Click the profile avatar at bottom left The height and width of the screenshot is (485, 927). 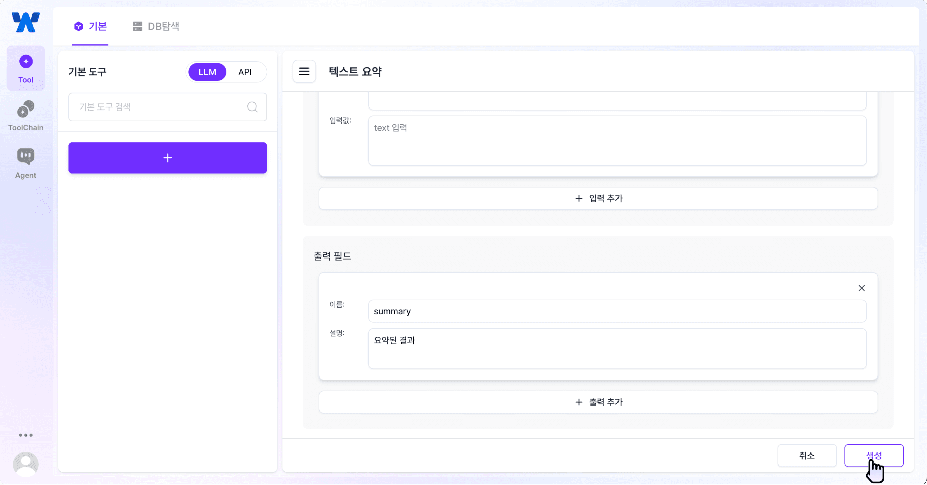tap(26, 464)
